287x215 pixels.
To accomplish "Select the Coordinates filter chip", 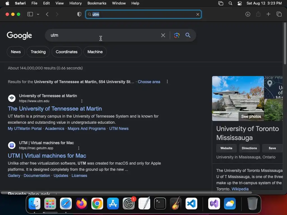I will (66, 52).
